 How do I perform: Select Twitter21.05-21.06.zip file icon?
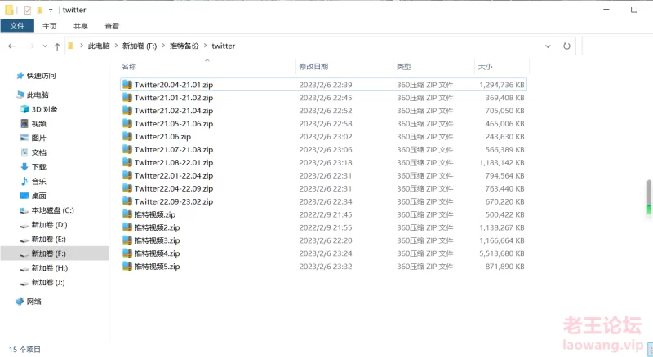tap(127, 124)
